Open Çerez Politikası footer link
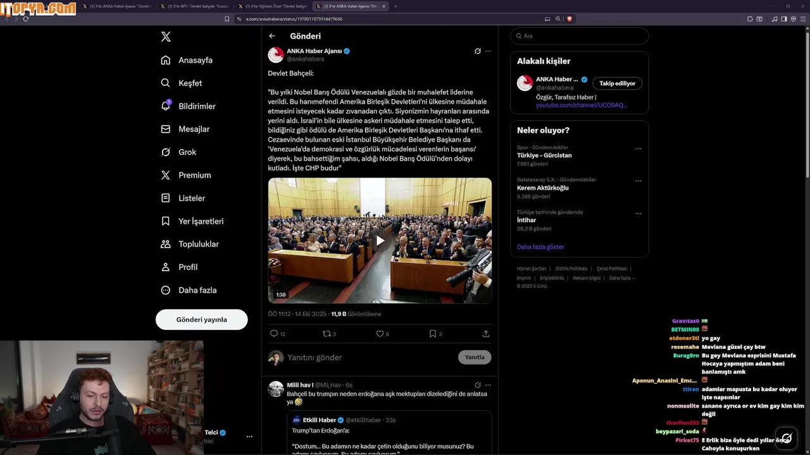The image size is (810, 455). pos(612,269)
